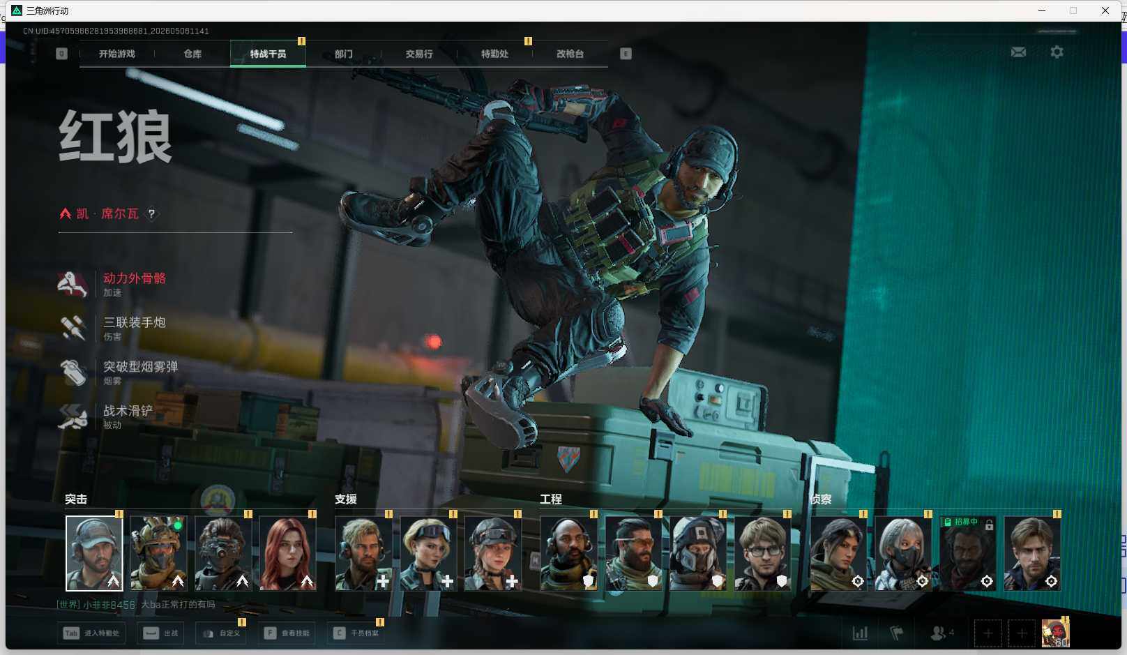Select the bearded blond support operator
The image size is (1127, 655).
364,553
